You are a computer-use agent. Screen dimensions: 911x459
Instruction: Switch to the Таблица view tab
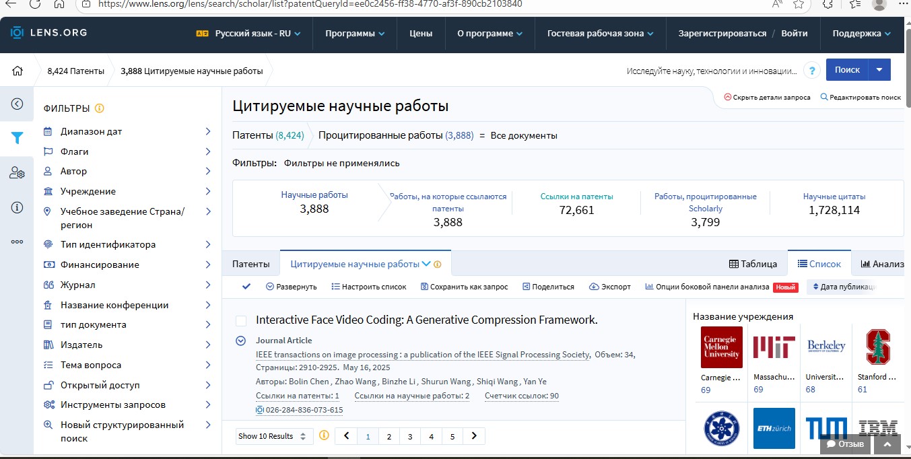coord(753,264)
